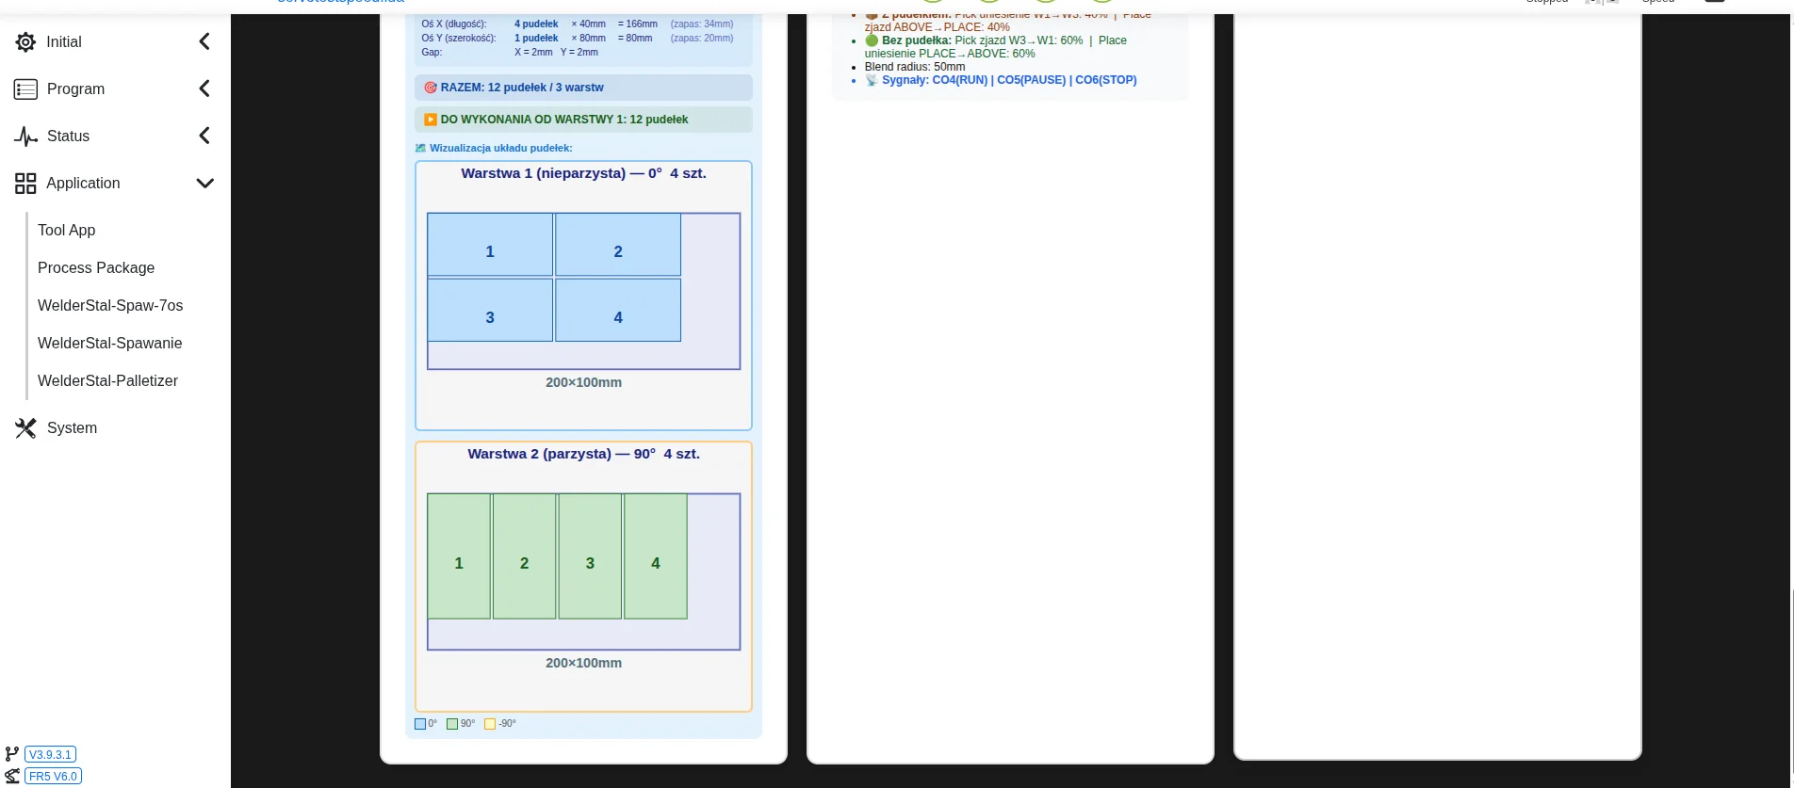Viewport: 1794px width, 788px height.
Task: Expand the Initial menu chevron
Action: 204,41
